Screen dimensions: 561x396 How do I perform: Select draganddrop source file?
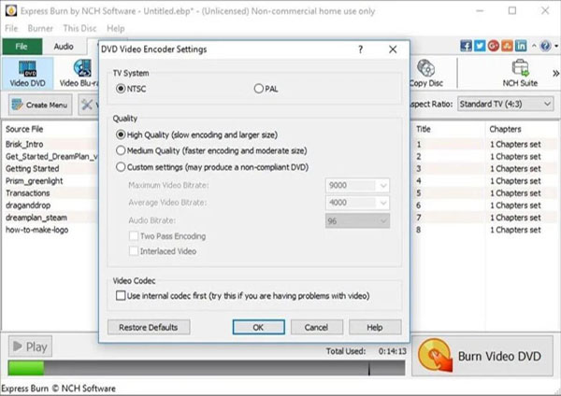[x=28, y=205]
